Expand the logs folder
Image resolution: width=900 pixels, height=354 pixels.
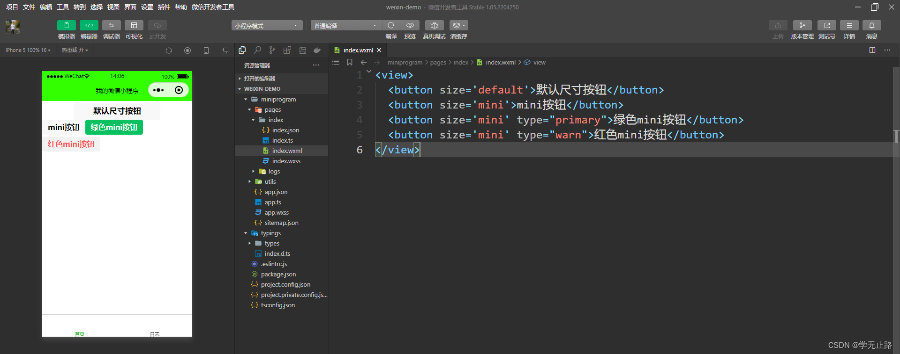[x=281, y=171]
